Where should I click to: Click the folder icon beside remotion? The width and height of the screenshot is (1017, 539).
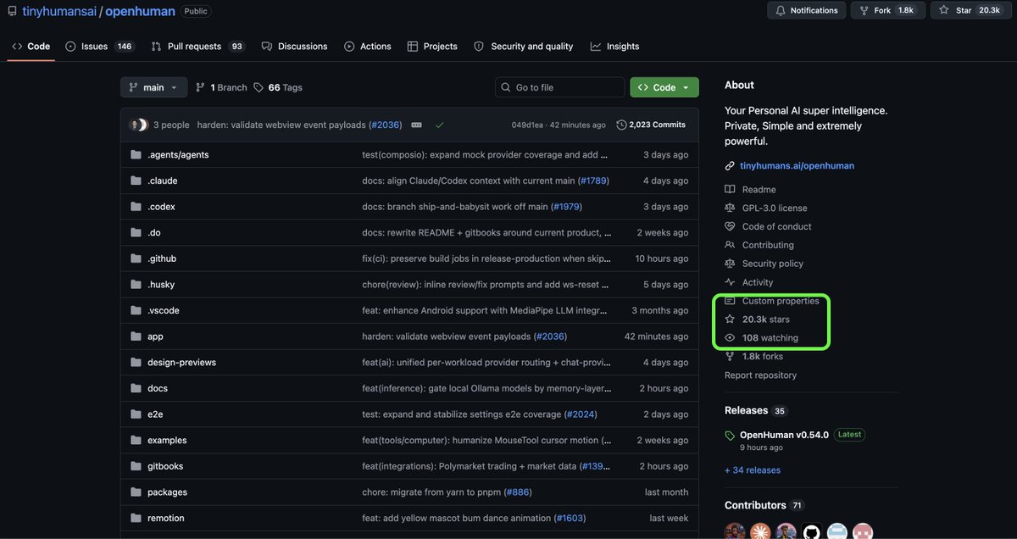pos(136,518)
